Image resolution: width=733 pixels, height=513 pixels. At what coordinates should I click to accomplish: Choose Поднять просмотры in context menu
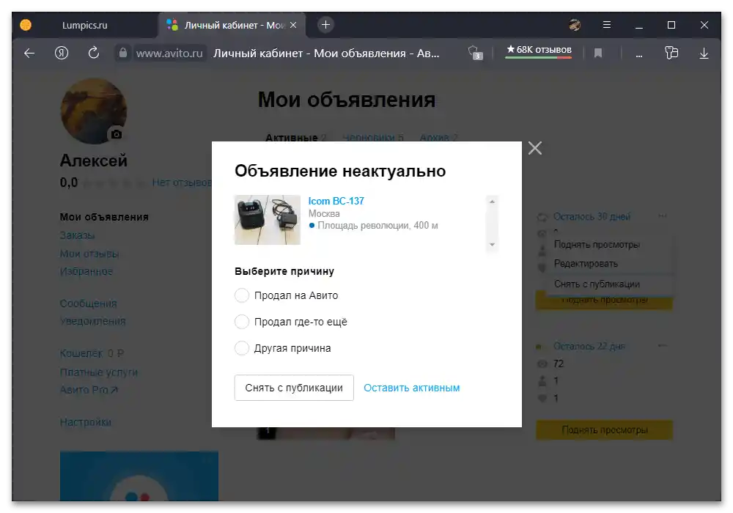tap(597, 245)
